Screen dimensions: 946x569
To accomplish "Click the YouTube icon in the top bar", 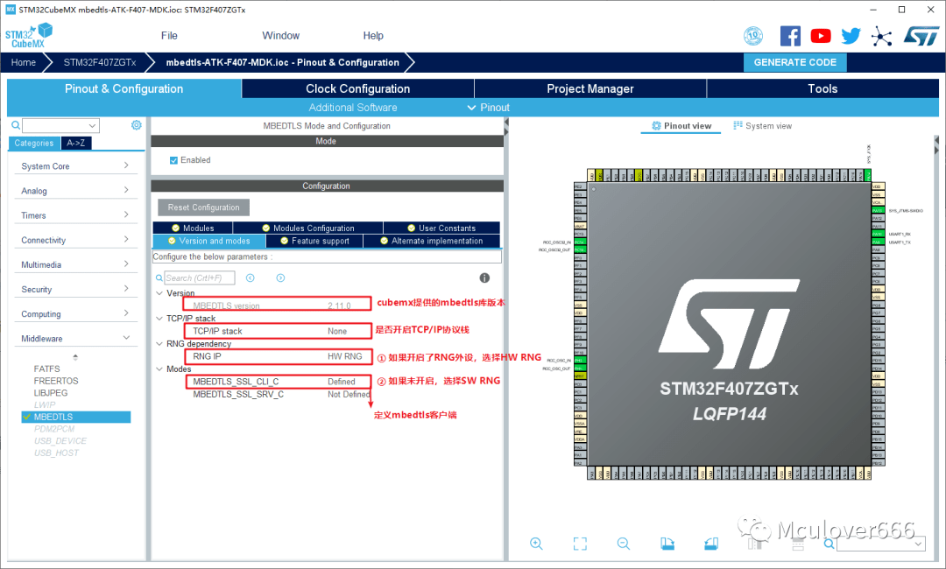I will (821, 35).
